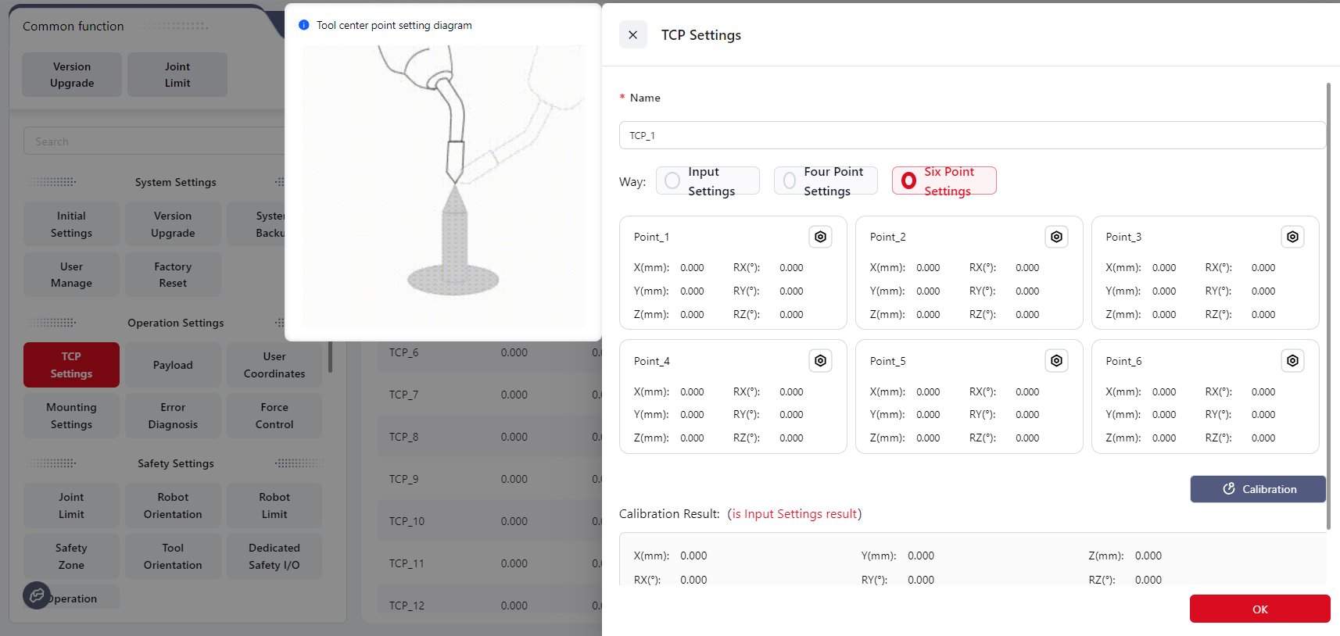Click the TCP Name input field

(972, 135)
